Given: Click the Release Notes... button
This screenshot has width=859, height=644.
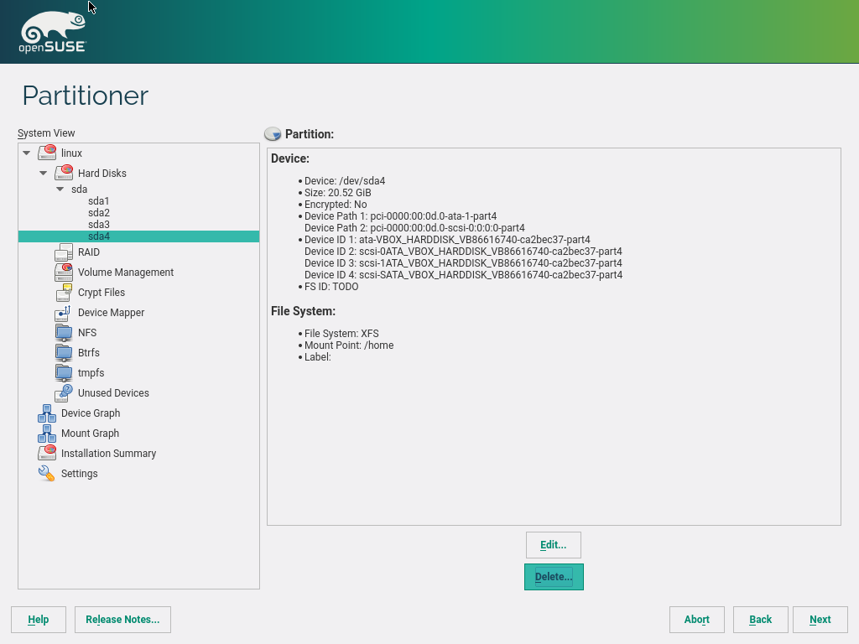Looking at the screenshot, I should pyautogui.click(x=122, y=620).
